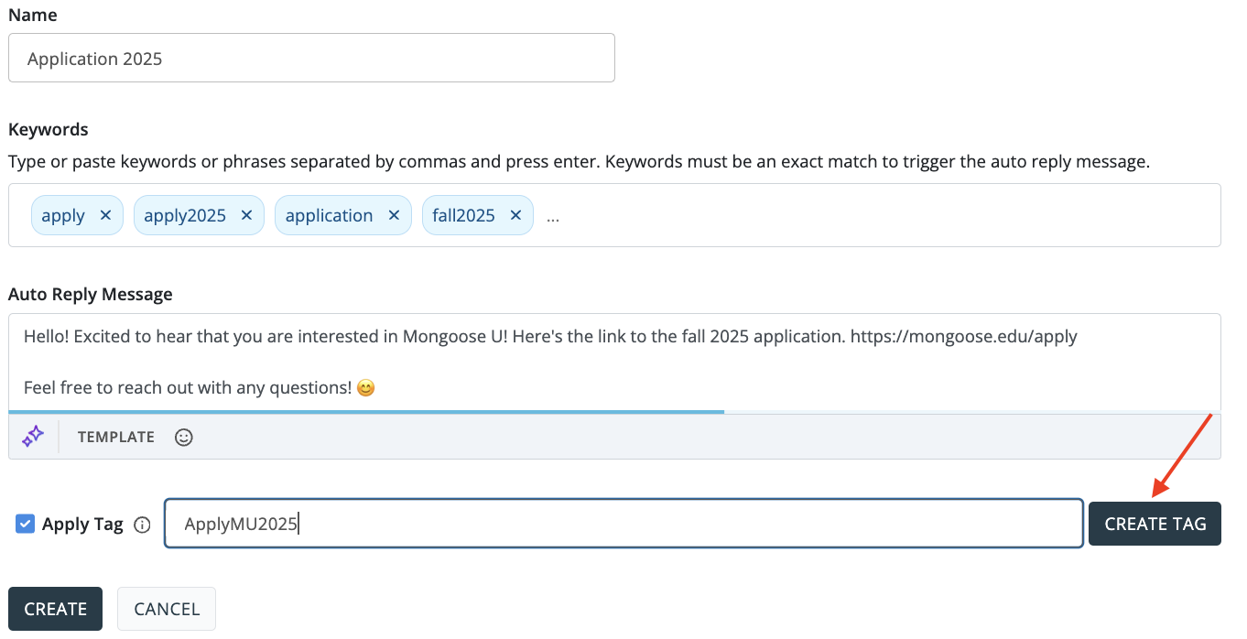Select the 'application' keyword chip label
The height and width of the screenshot is (639, 1247).
[x=329, y=216]
